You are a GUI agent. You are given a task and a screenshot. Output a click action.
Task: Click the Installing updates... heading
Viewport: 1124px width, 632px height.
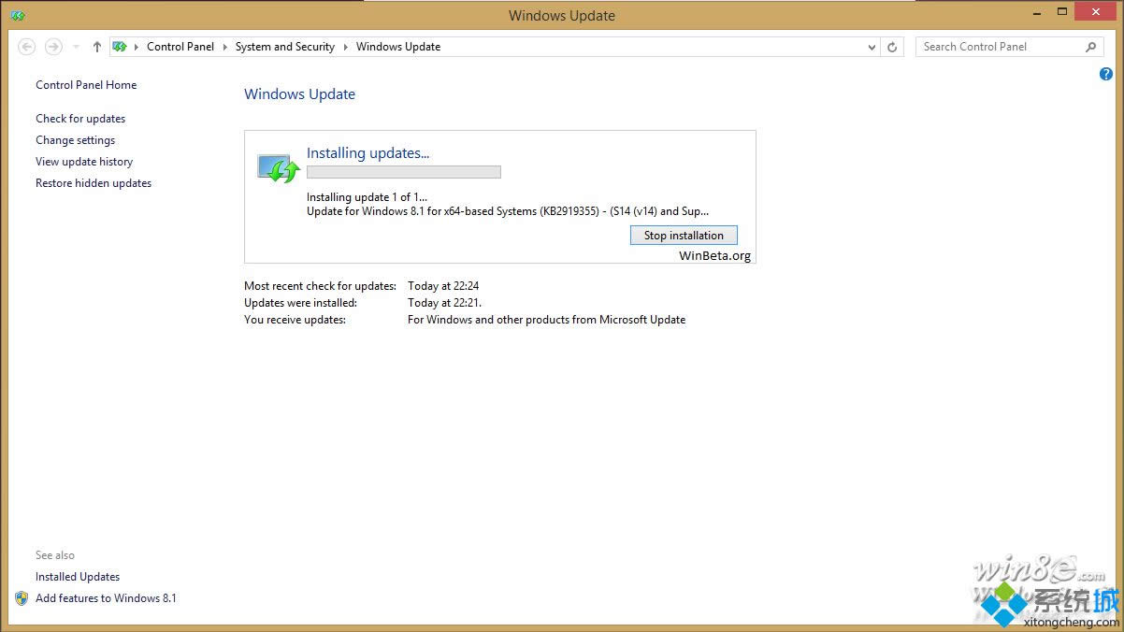[368, 153]
